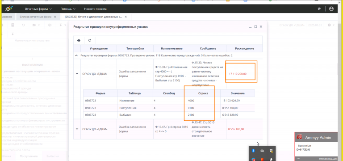This screenshot has height=161, width=343.
Task: Open the user account icon
Action: tap(331, 9)
